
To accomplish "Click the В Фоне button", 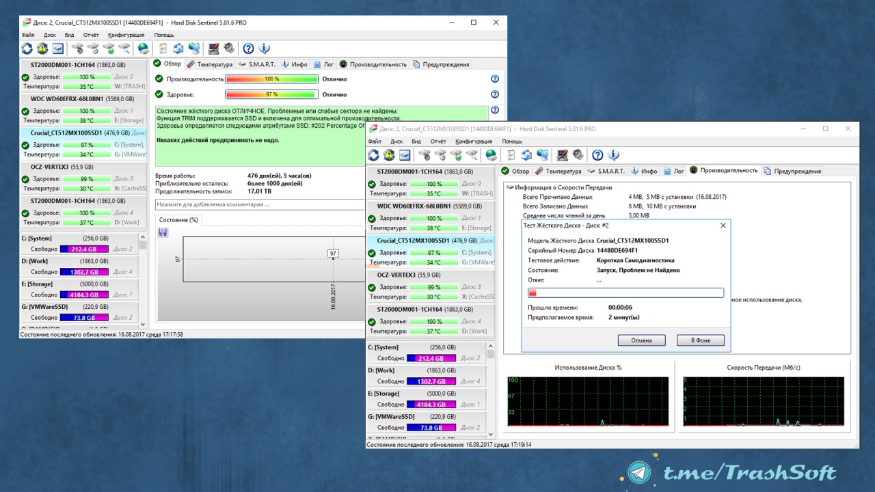I will click(700, 340).
